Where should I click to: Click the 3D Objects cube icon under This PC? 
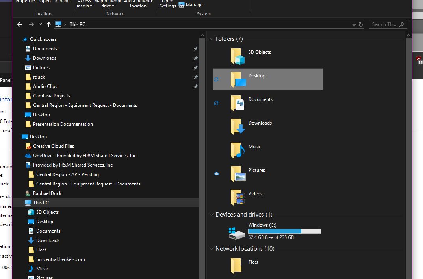(31, 212)
